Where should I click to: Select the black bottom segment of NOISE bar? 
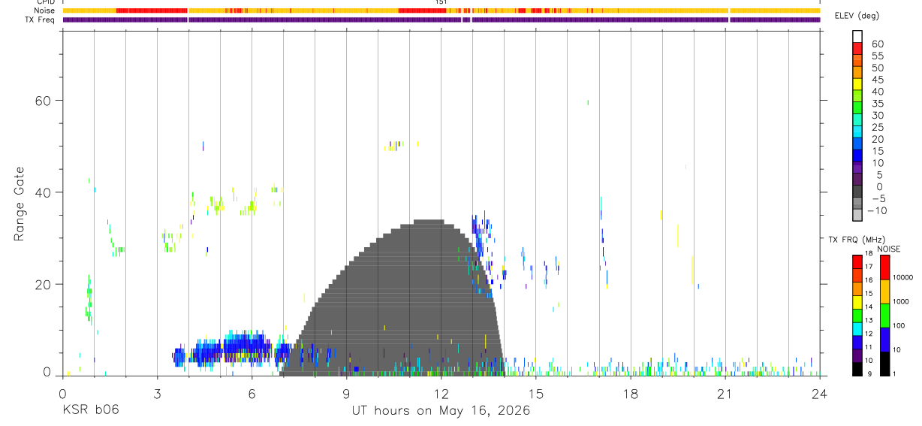tap(884, 364)
